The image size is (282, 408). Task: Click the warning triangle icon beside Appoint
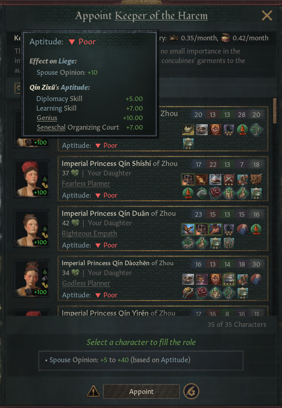click(93, 391)
